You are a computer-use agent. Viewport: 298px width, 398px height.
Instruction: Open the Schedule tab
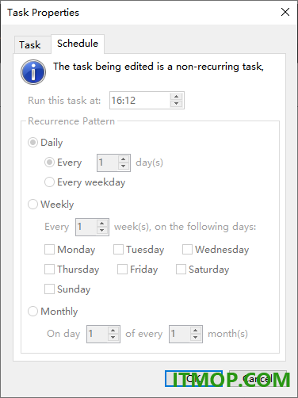click(x=78, y=44)
